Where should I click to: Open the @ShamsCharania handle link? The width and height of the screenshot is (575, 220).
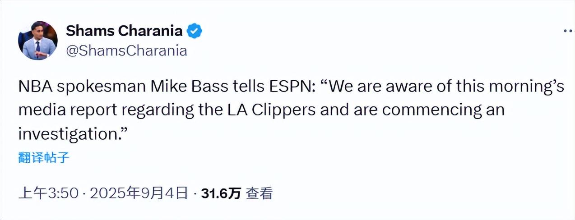[x=126, y=50]
